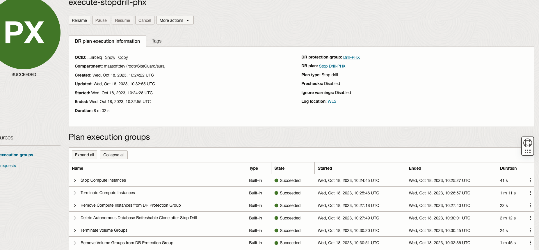
Task: Open the Drill-PHX protection group link
Action: click(x=351, y=57)
